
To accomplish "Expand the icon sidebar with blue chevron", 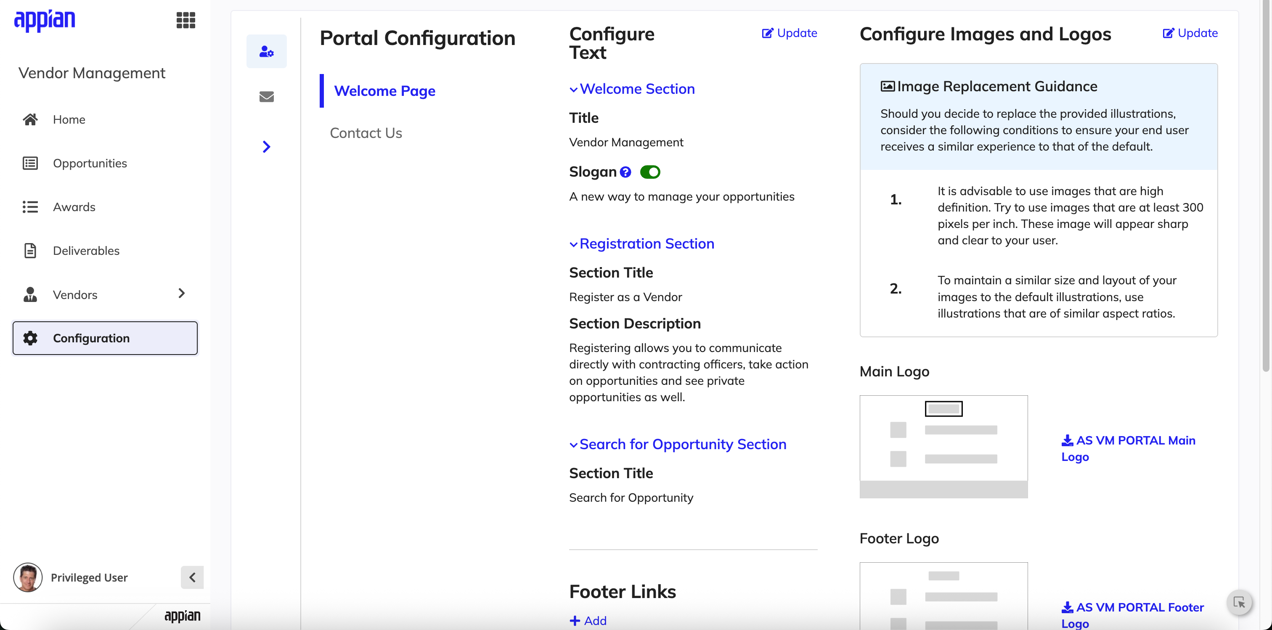I will tap(267, 147).
